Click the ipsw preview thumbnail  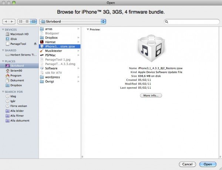point(151,48)
